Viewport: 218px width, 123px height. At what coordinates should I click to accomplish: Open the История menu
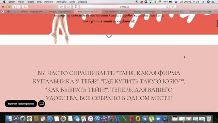49,2
